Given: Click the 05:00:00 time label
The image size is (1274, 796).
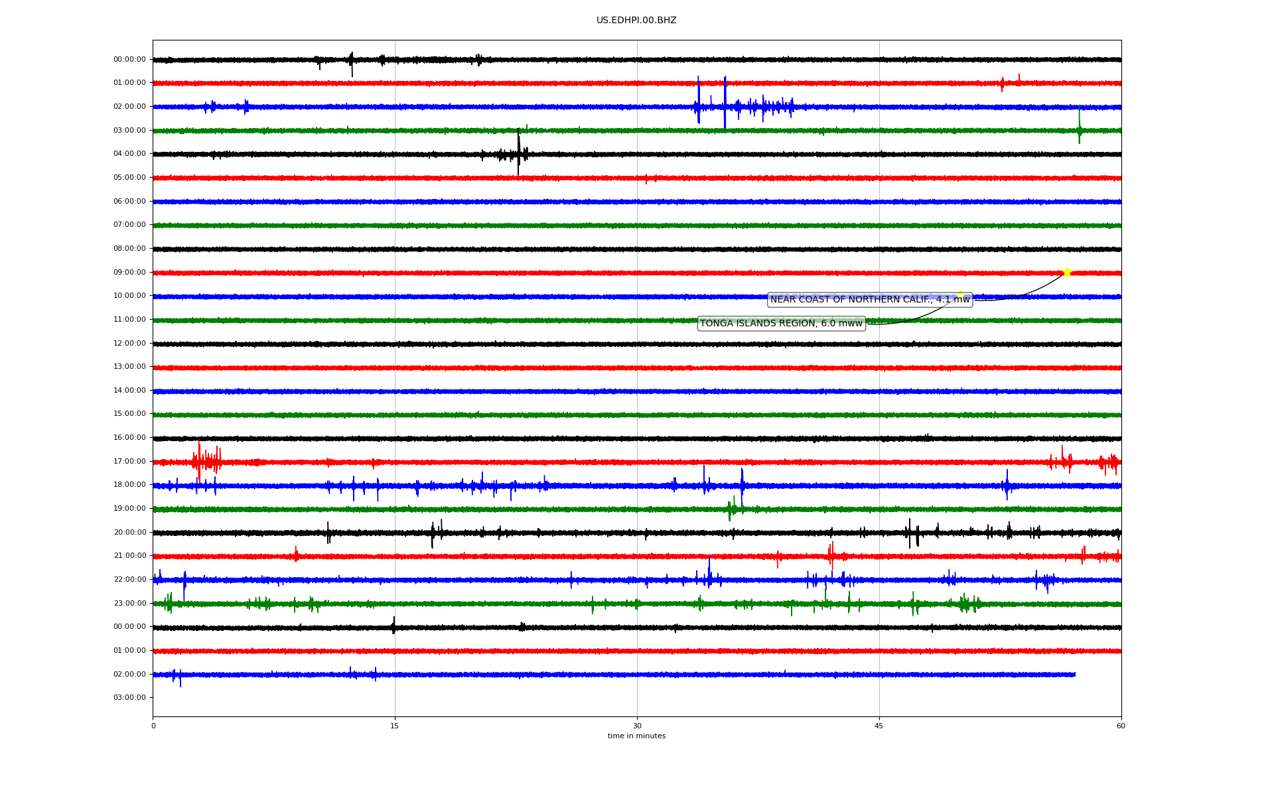Looking at the screenshot, I should pos(129,178).
